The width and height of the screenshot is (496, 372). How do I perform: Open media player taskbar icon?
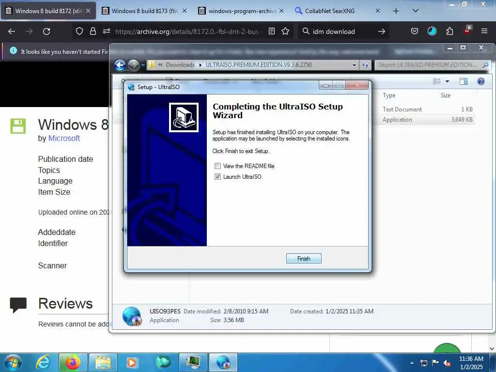point(132,362)
